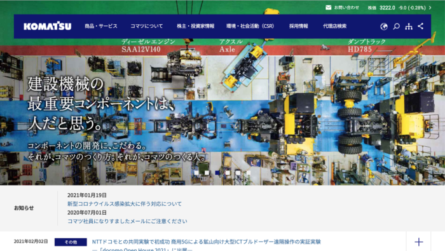Open the なりすましメール warning notice link
The image size is (445, 251).
click(127, 221)
